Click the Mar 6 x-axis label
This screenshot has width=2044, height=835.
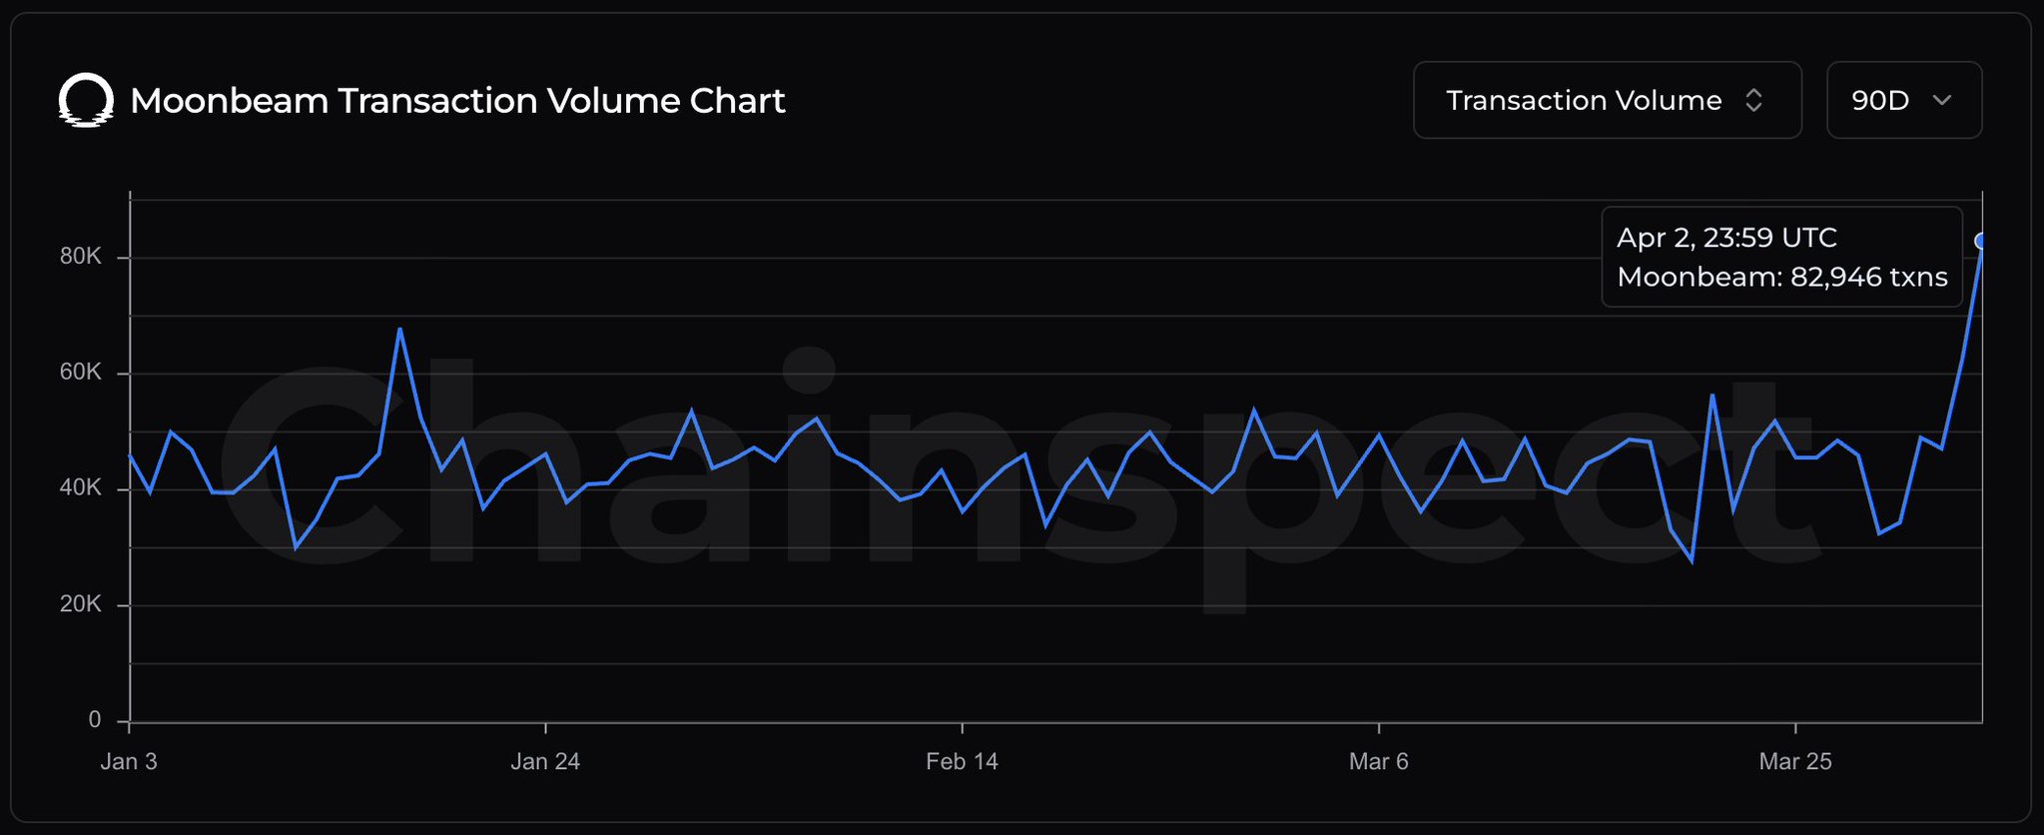(1378, 761)
